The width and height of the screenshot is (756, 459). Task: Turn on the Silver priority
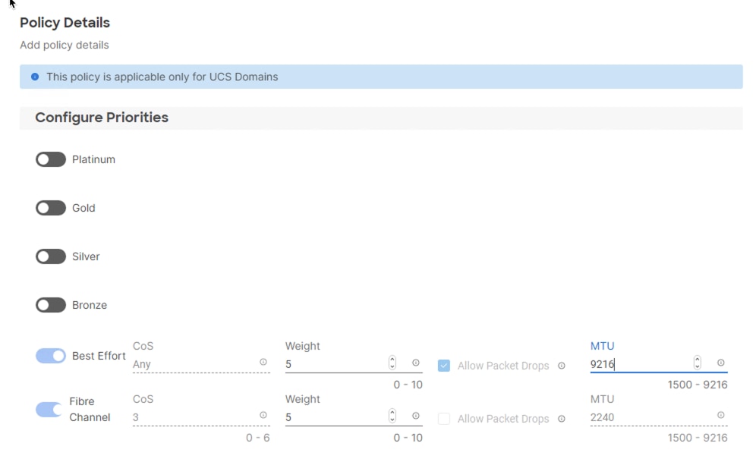pos(50,256)
